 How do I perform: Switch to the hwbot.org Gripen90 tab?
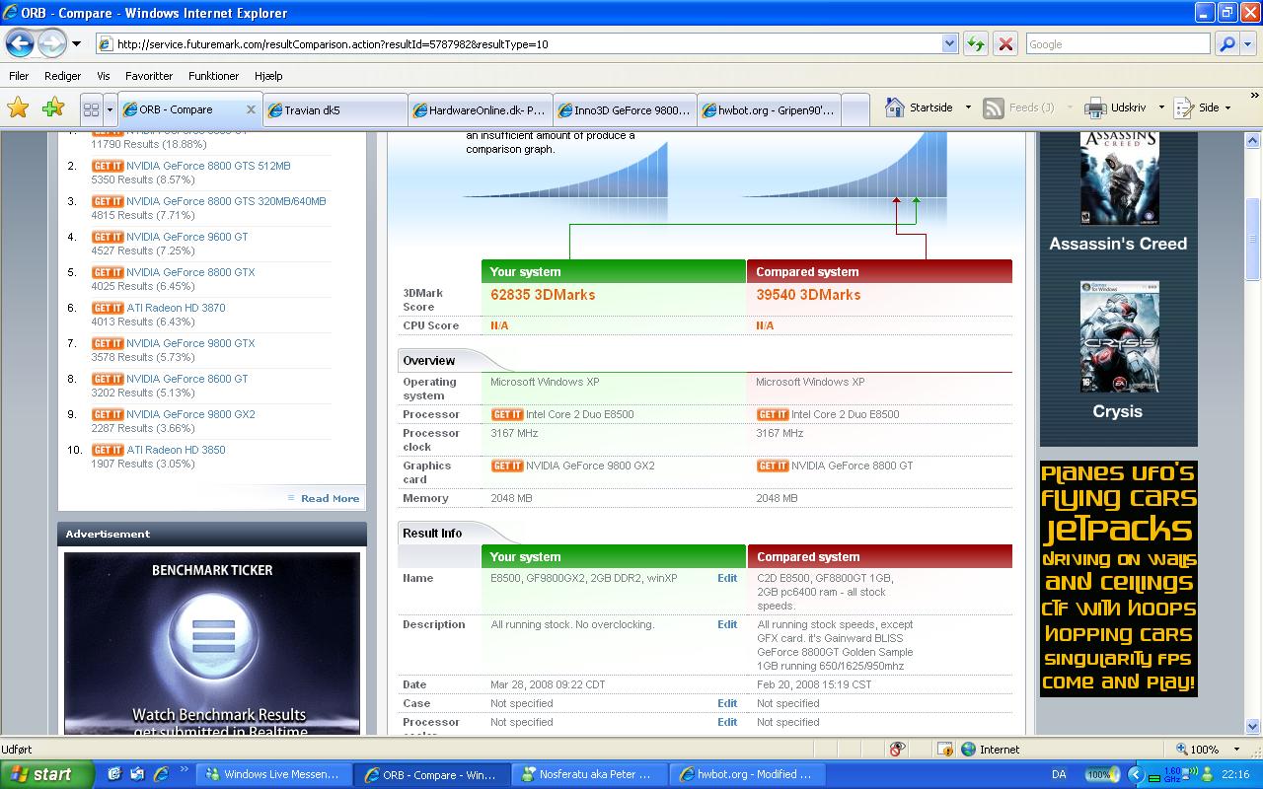click(768, 110)
